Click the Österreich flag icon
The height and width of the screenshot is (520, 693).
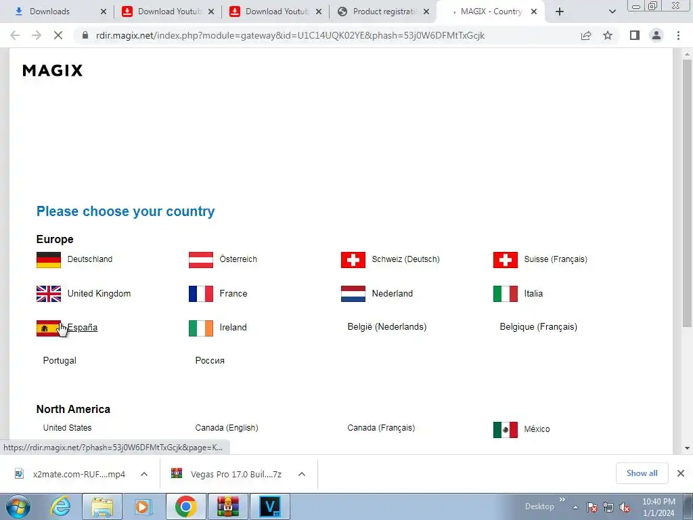tap(200, 259)
